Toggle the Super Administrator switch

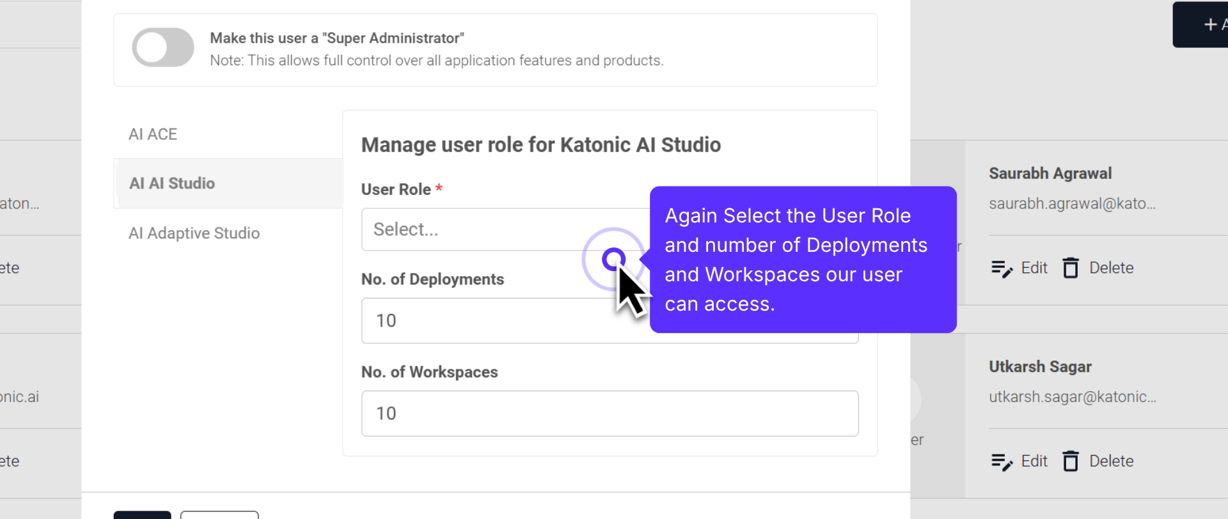[x=163, y=47]
